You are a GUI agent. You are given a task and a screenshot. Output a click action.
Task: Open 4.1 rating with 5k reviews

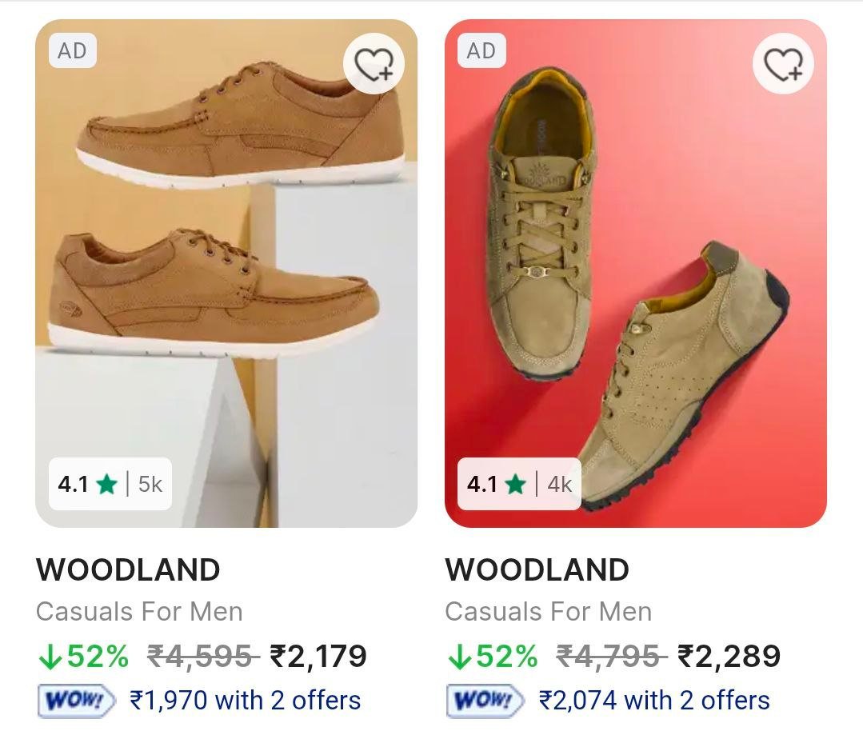[110, 484]
